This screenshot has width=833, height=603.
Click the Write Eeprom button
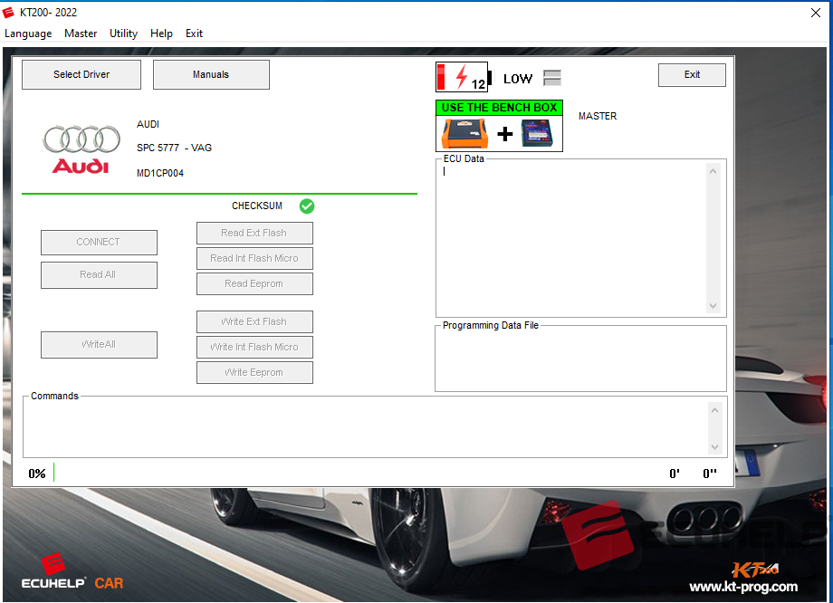pos(254,372)
